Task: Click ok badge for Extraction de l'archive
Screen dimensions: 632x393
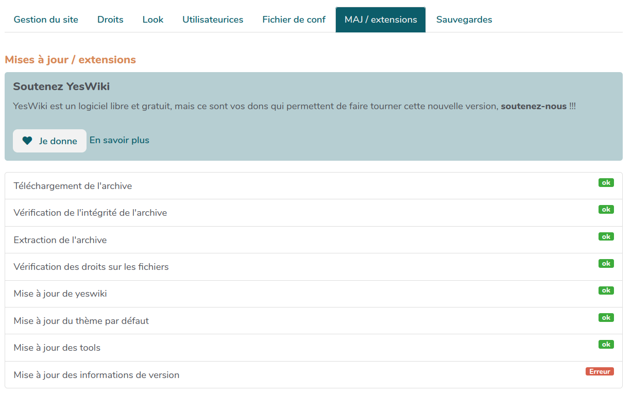Action: coord(606,236)
